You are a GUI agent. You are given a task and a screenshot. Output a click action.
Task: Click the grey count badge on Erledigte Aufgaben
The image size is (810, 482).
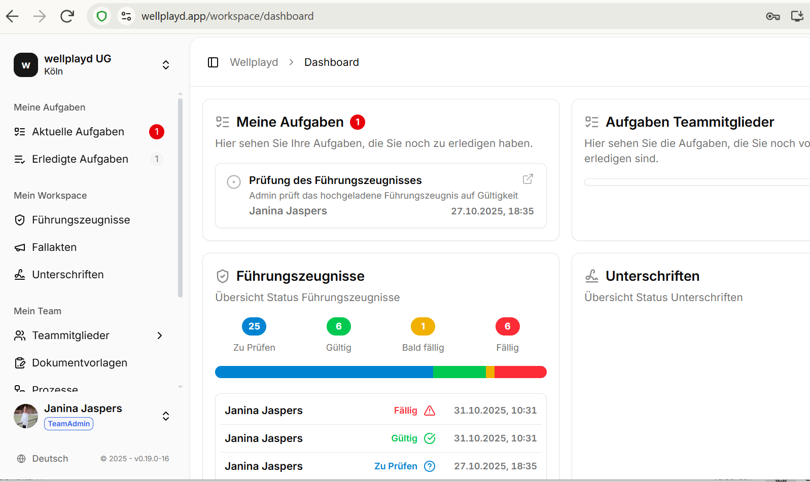click(157, 159)
